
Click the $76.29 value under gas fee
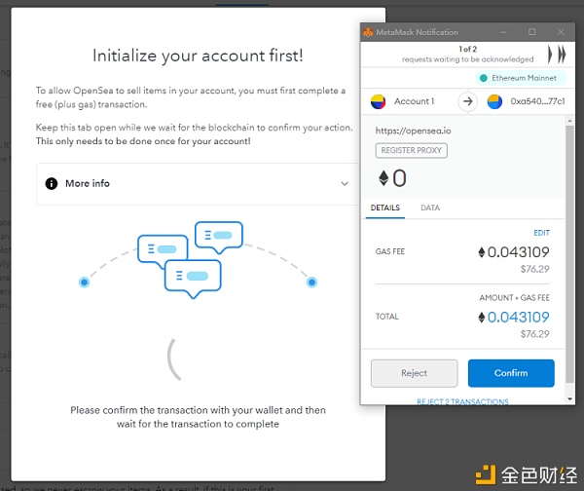534,269
